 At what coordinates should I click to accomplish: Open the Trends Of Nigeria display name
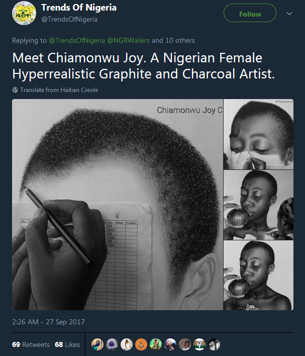(x=78, y=8)
